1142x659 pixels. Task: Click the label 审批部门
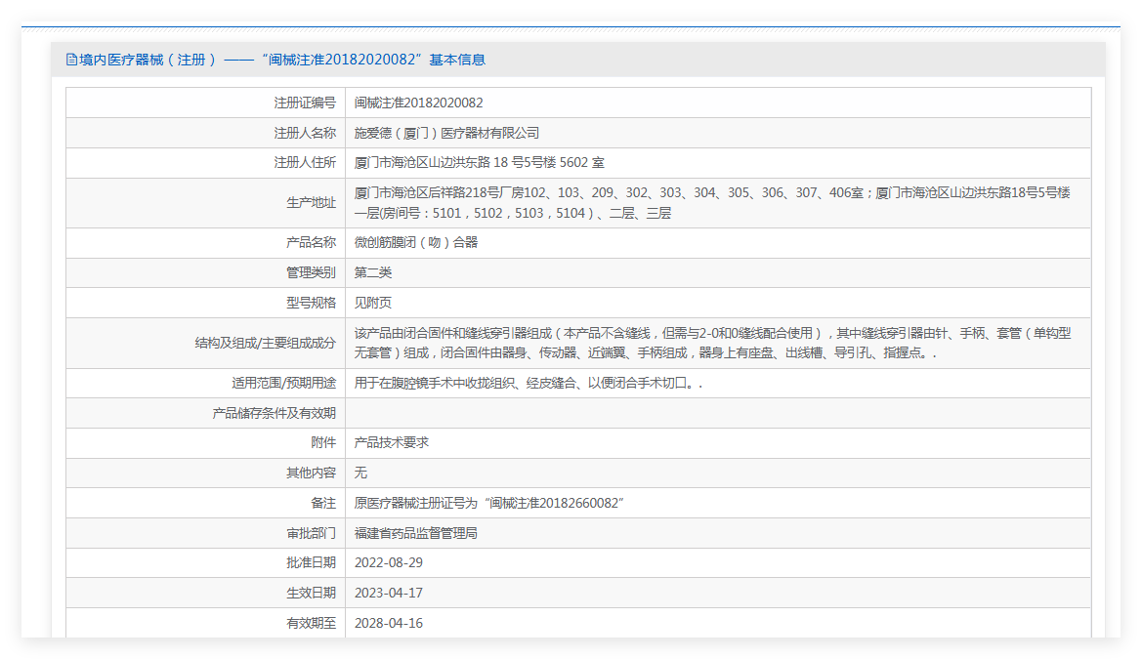[x=311, y=534]
